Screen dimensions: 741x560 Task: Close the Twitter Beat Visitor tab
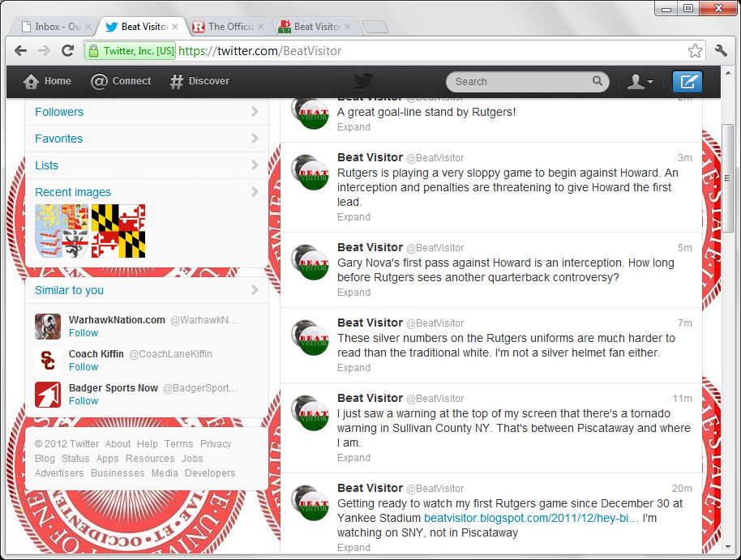coord(175,27)
